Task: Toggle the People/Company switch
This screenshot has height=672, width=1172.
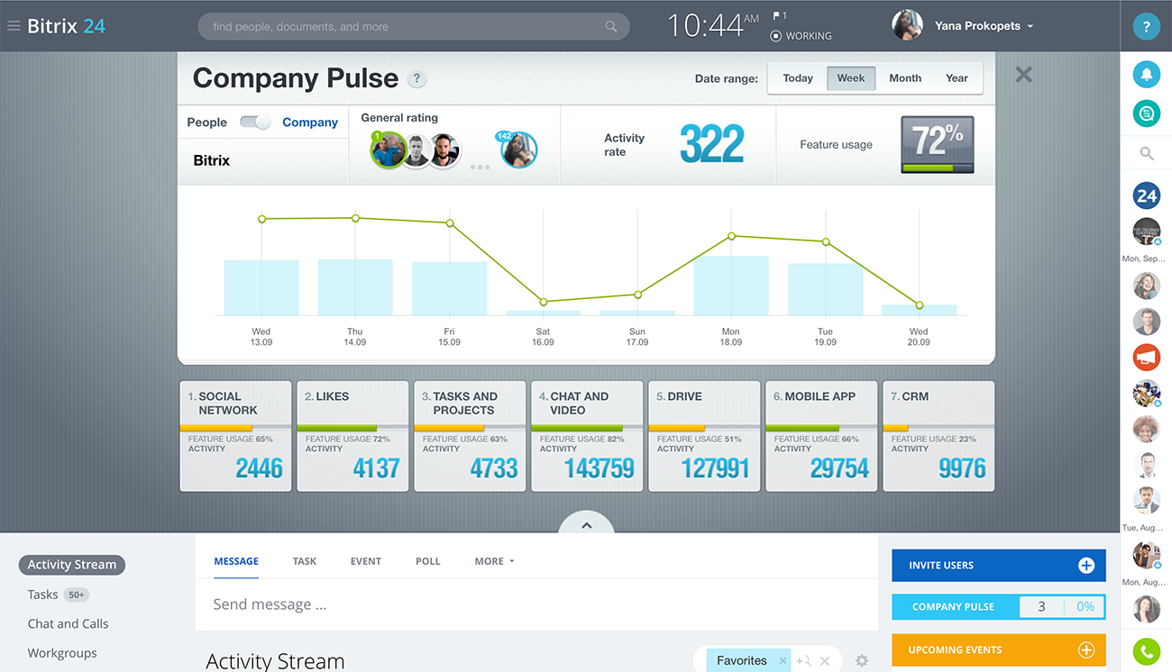Action: coord(255,123)
